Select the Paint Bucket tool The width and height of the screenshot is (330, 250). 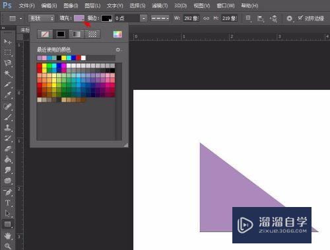7,159
